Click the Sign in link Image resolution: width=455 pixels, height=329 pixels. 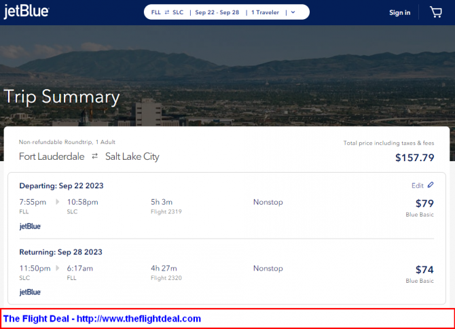click(x=399, y=12)
